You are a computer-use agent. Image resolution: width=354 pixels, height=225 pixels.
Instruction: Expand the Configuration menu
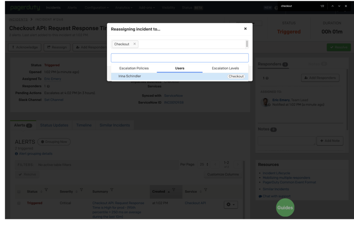coord(96,7)
